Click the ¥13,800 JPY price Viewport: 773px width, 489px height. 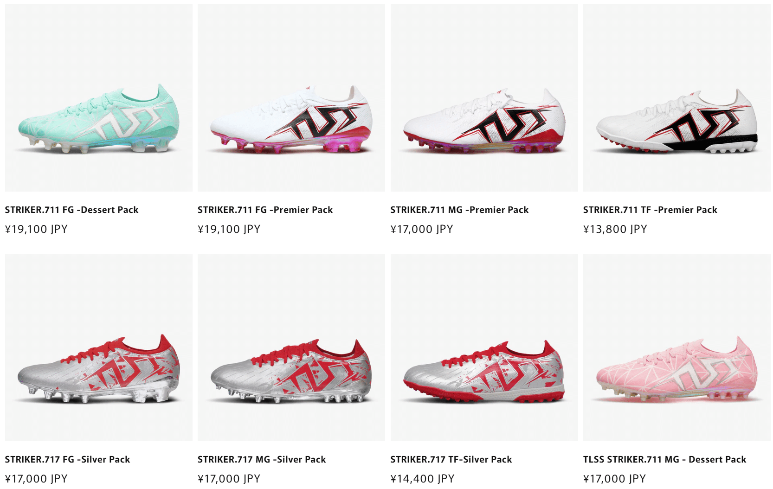coord(615,229)
